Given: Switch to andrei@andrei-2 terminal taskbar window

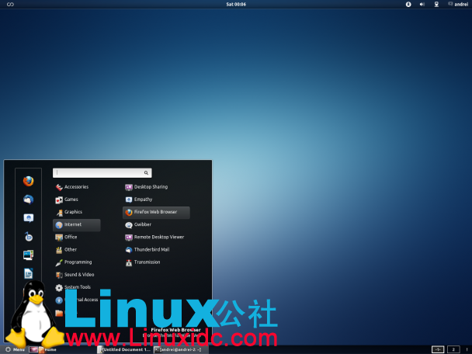Looking at the screenshot, I should [x=181, y=349].
